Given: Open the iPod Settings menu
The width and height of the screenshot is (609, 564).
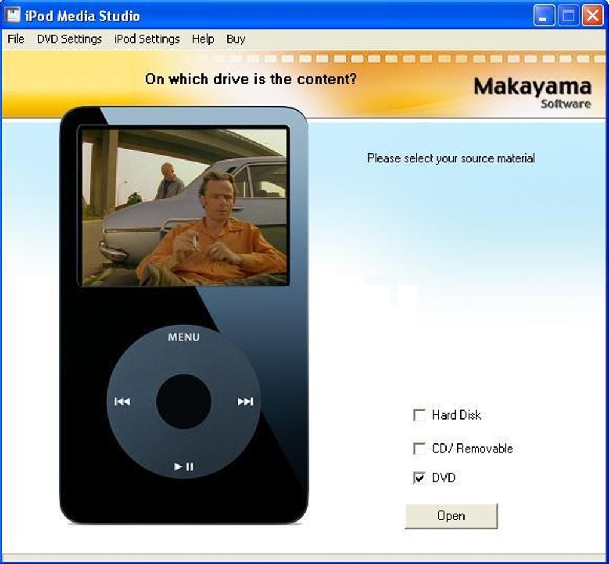Looking at the screenshot, I should coord(147,39).
